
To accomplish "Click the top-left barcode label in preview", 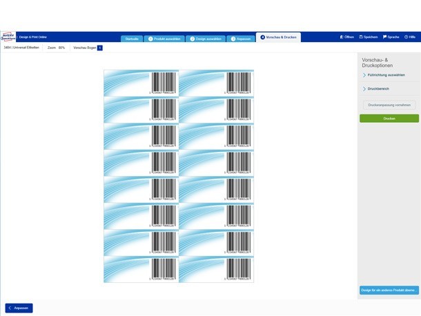I will 141,83.
